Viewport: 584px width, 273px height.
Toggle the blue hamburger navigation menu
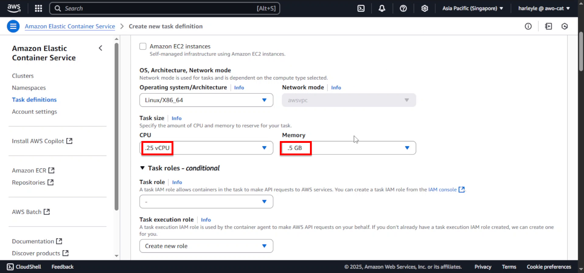tap(13, 26)
